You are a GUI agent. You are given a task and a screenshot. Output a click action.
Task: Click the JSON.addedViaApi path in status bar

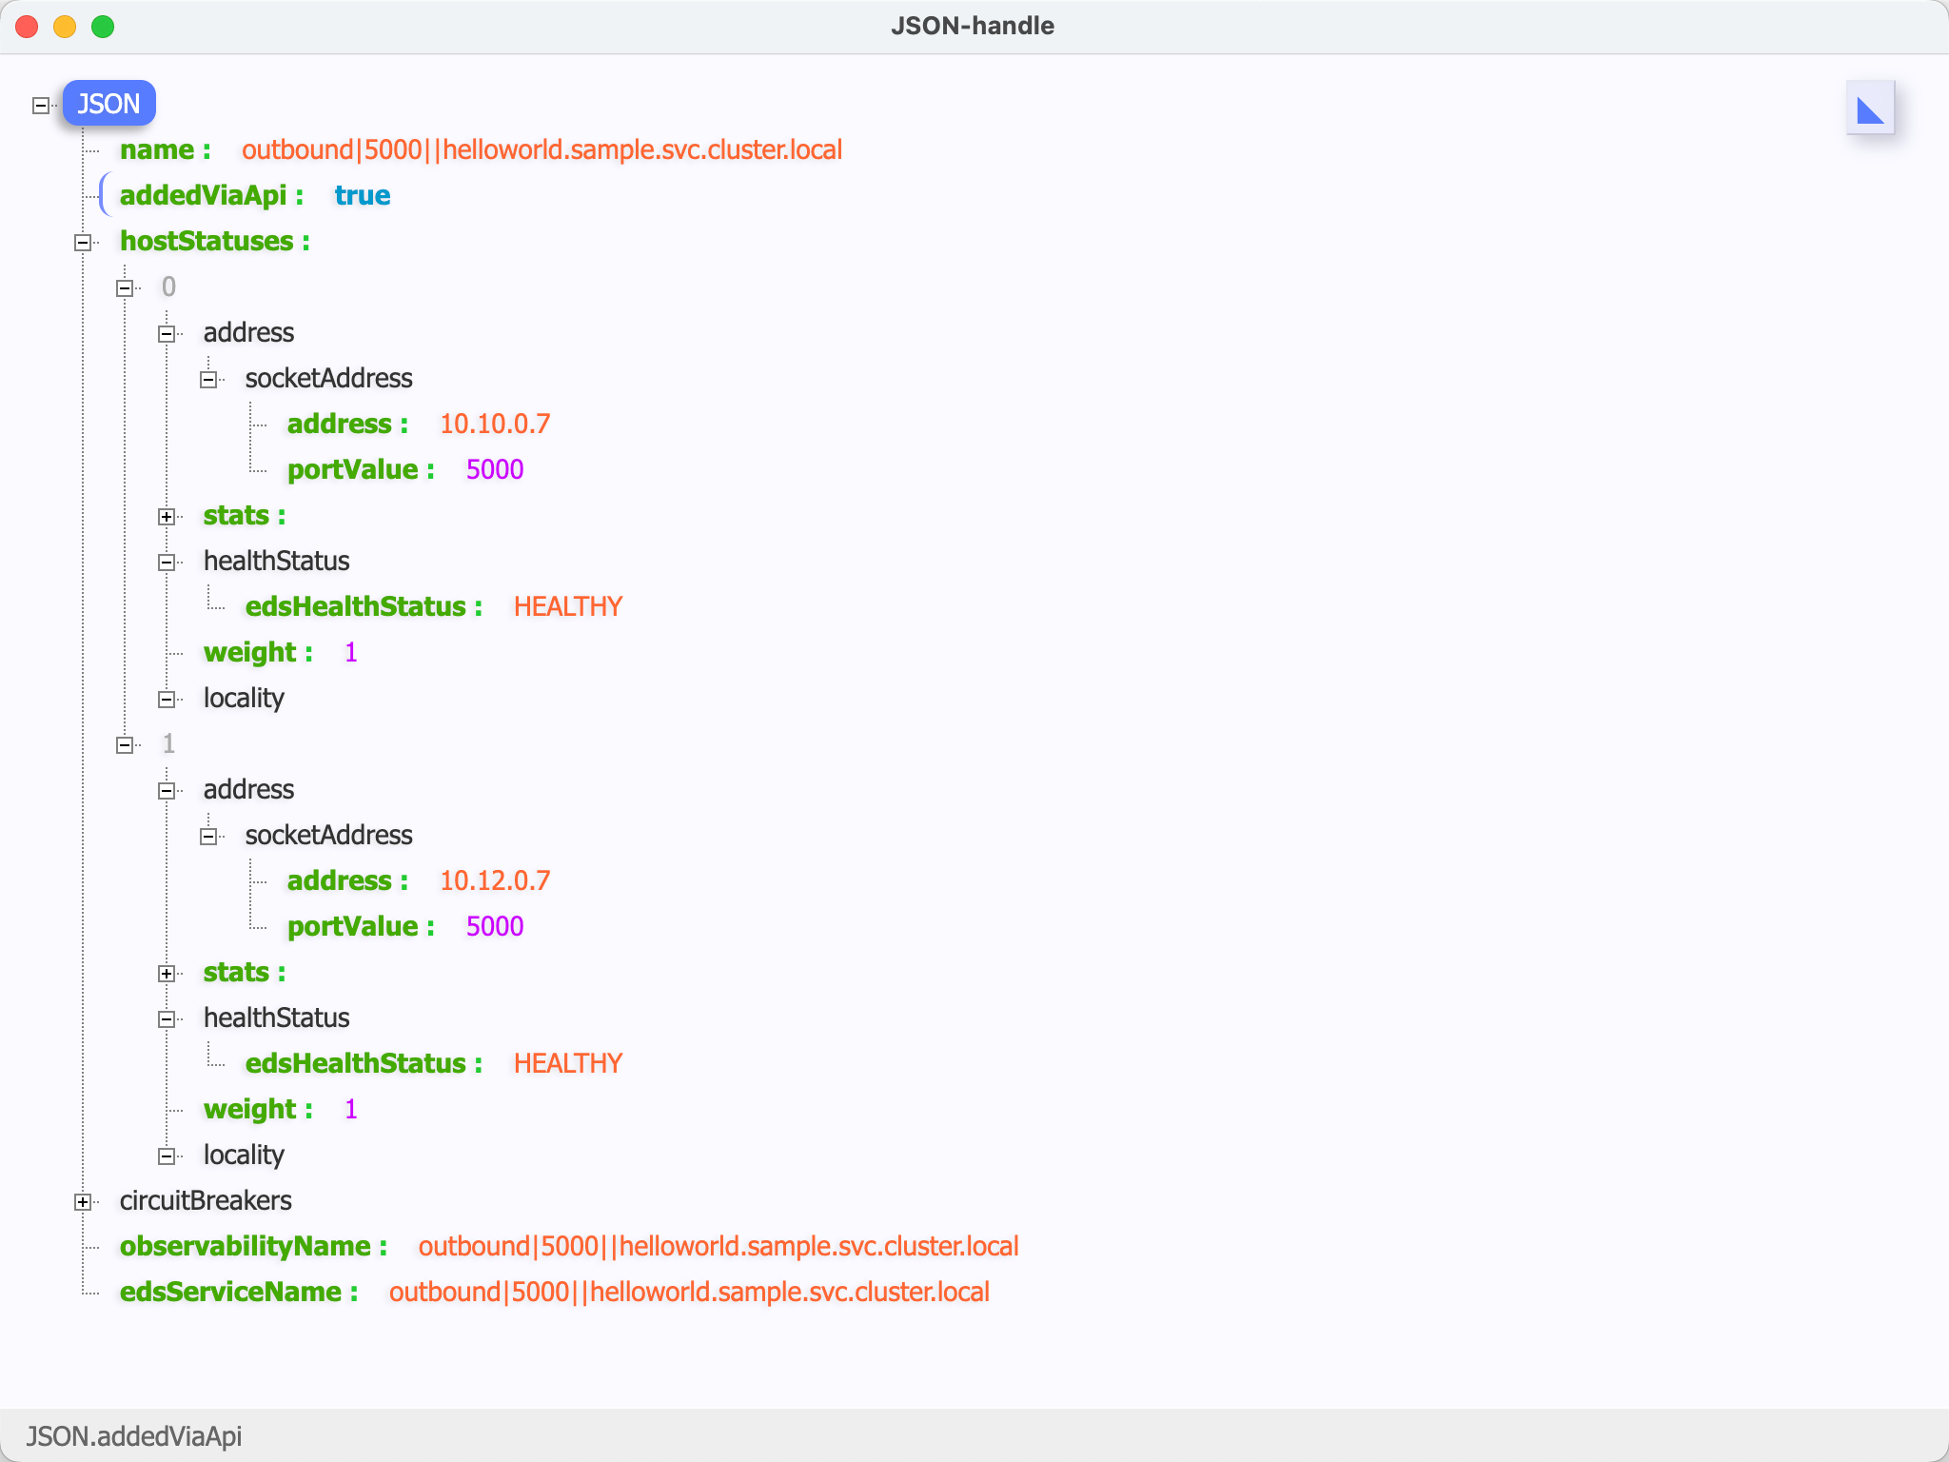134,1435
